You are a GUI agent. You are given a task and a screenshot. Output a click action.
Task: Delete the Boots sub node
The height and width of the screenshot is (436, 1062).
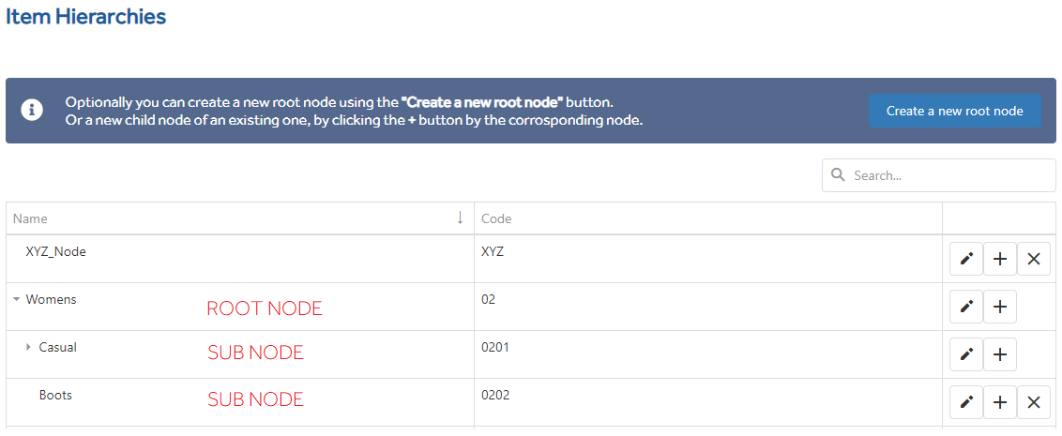pyautogui.click(x=1034, y=402)
